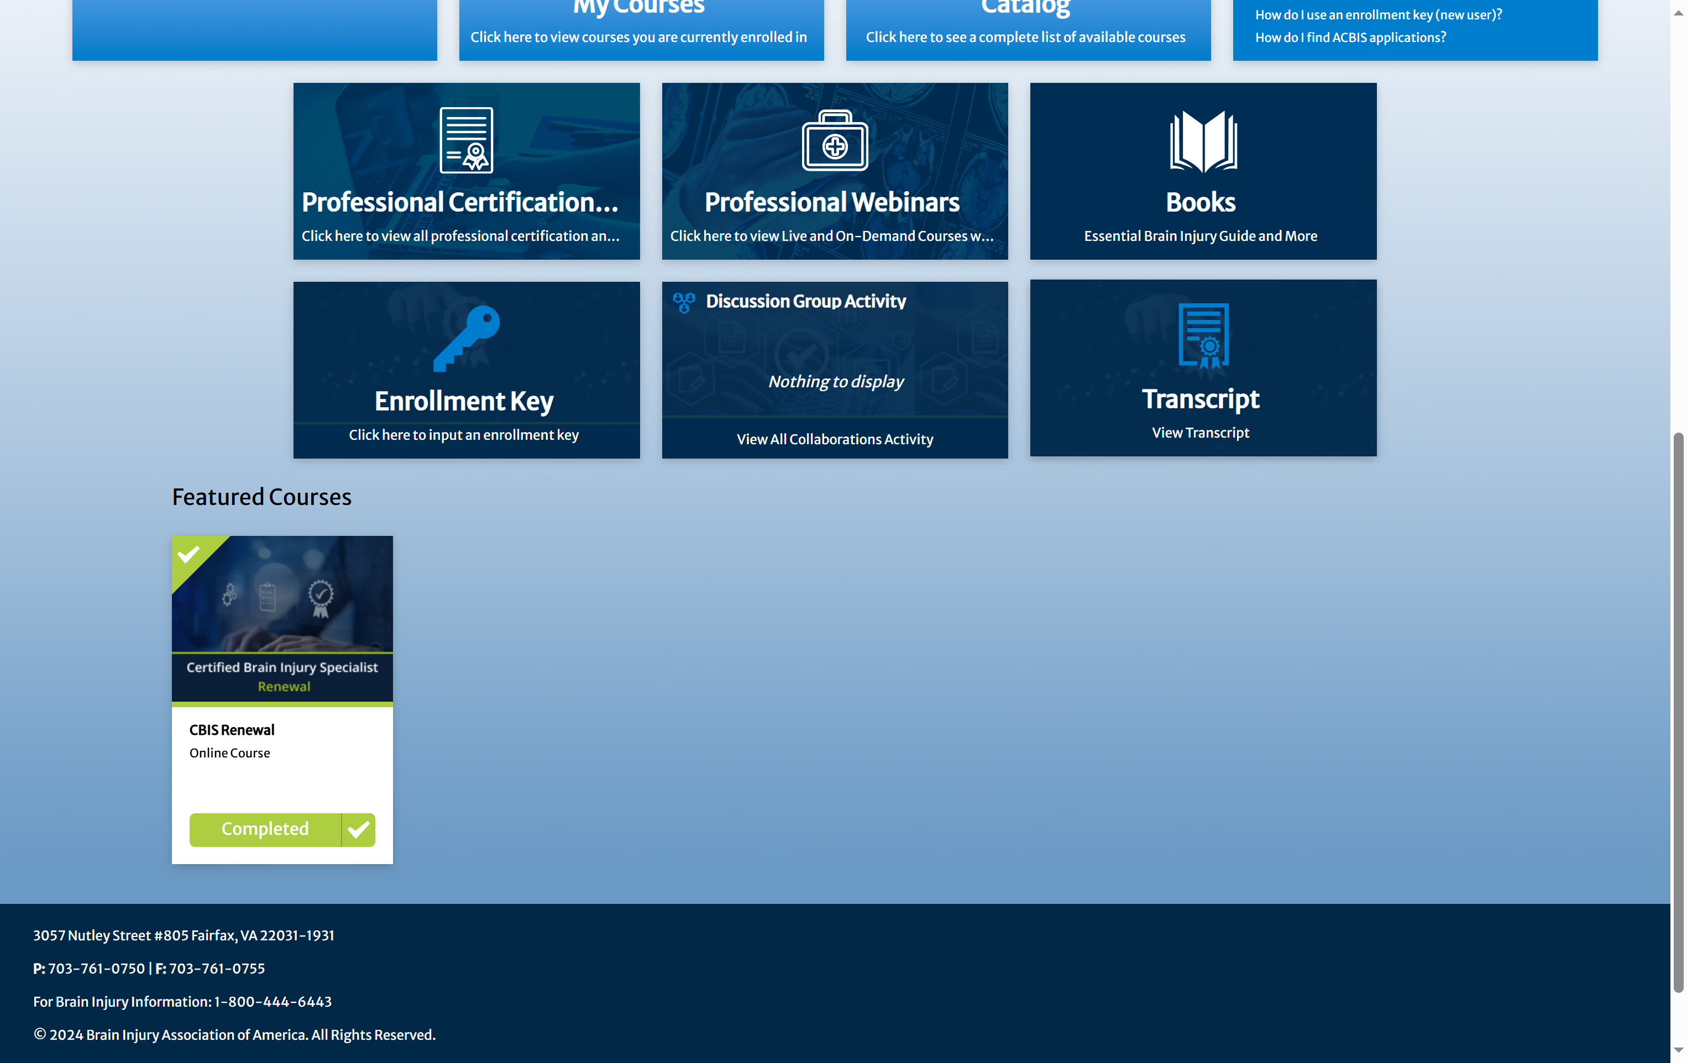
Task: Click the Discussion Group Activity people icon
Action: click(x=684, y=303)
